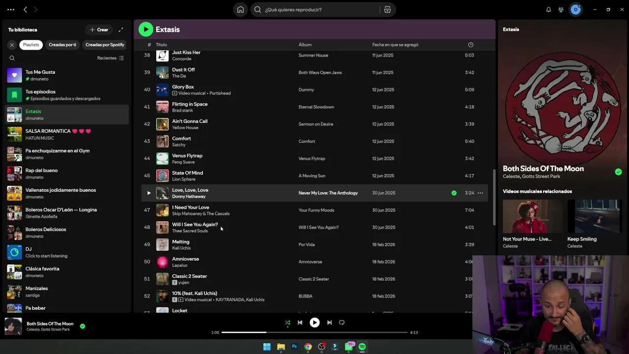Skip to the next track
This screenshot has height=354, width=629.
click(329, 323)
